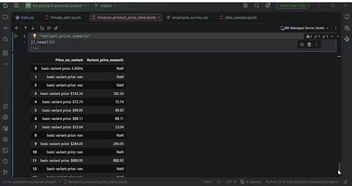Click the Start Free Trial button

tap(292, 6)
